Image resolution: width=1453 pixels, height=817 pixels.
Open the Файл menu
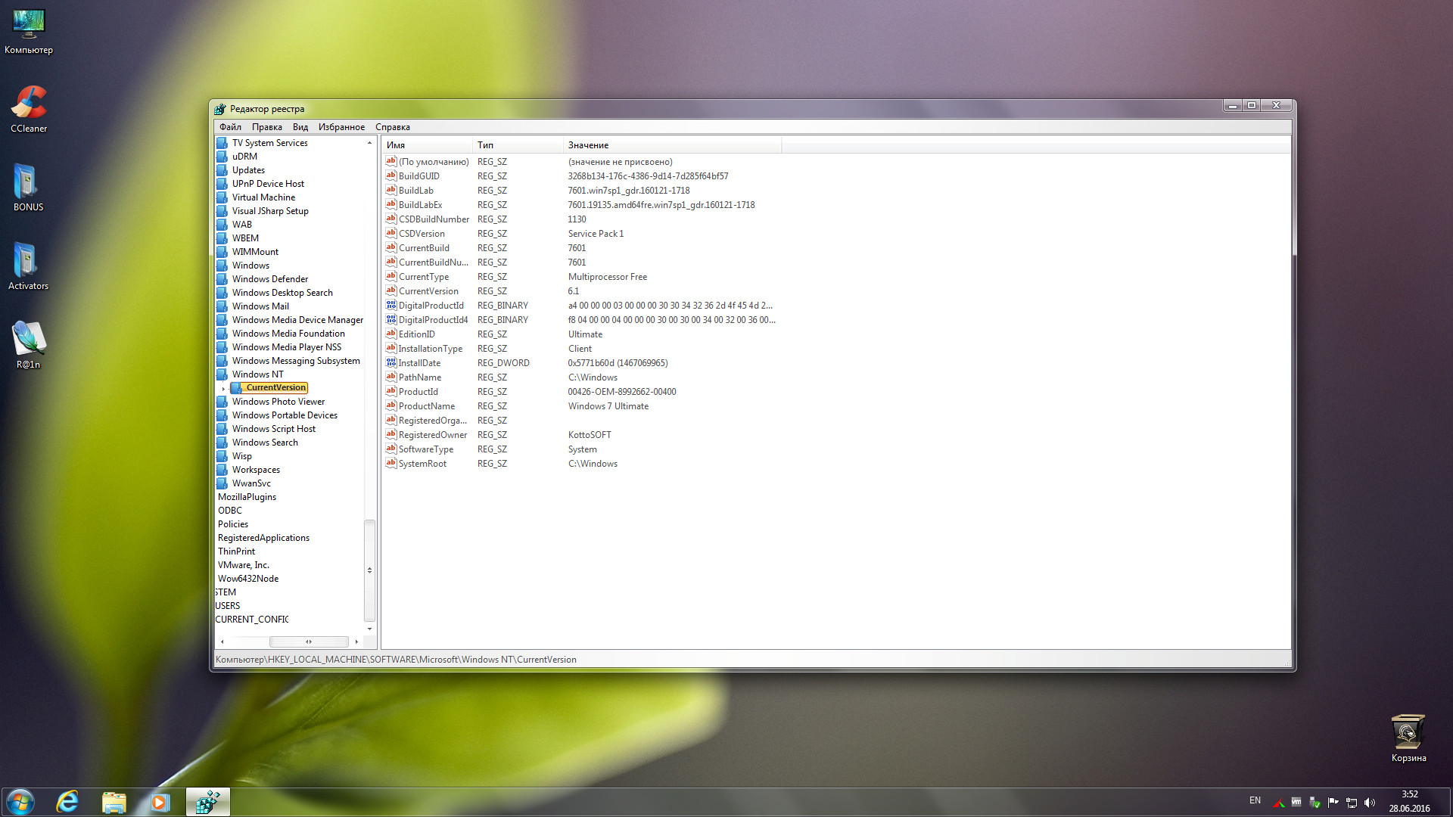[230, 127]
